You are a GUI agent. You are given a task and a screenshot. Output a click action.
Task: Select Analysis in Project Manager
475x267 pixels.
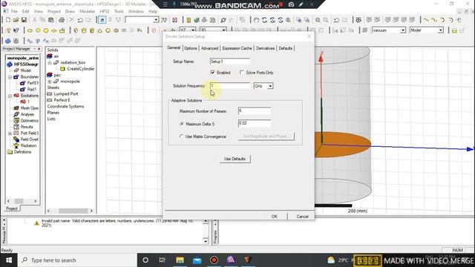tap(27, 114)
